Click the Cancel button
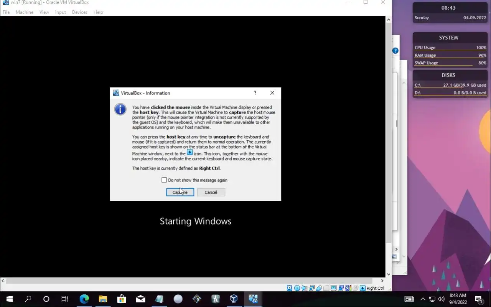This screenshot has height=307, width=491. (x=211, y=192)
